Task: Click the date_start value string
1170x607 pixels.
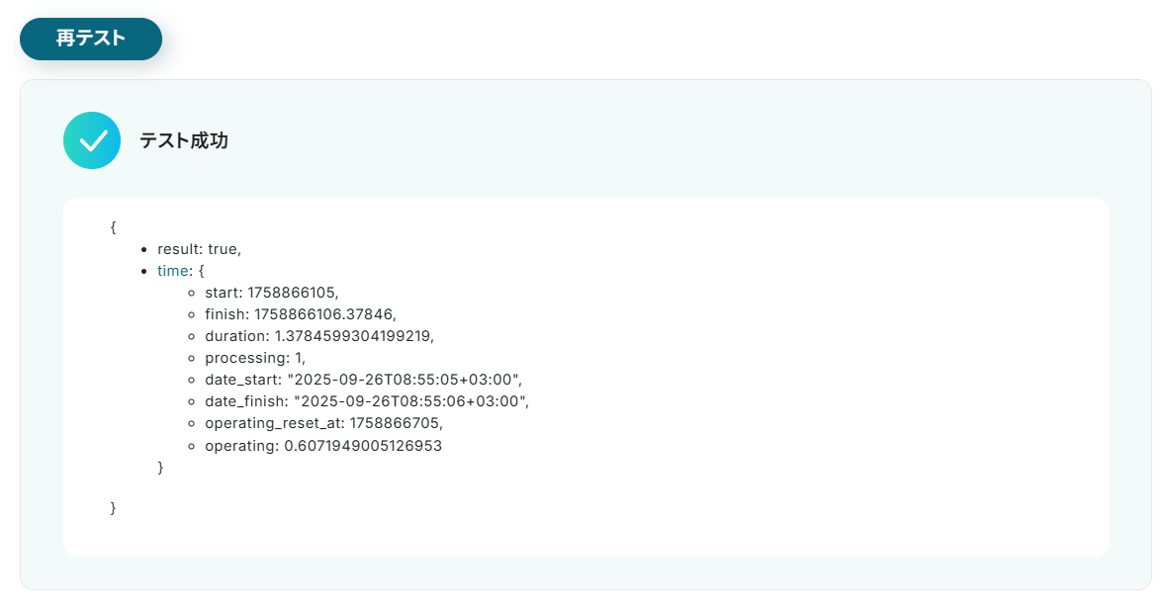Action: pyautogui.click(x=404, y=380)
